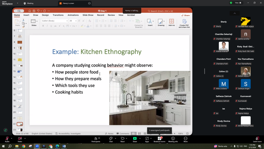Toggle Superscript formatting
The image size is (264, 149).
(x=59, y=26)
